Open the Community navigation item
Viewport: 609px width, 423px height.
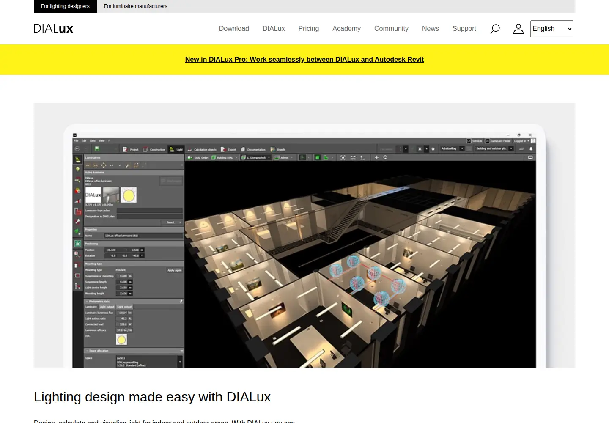click(x=391, y=29)
